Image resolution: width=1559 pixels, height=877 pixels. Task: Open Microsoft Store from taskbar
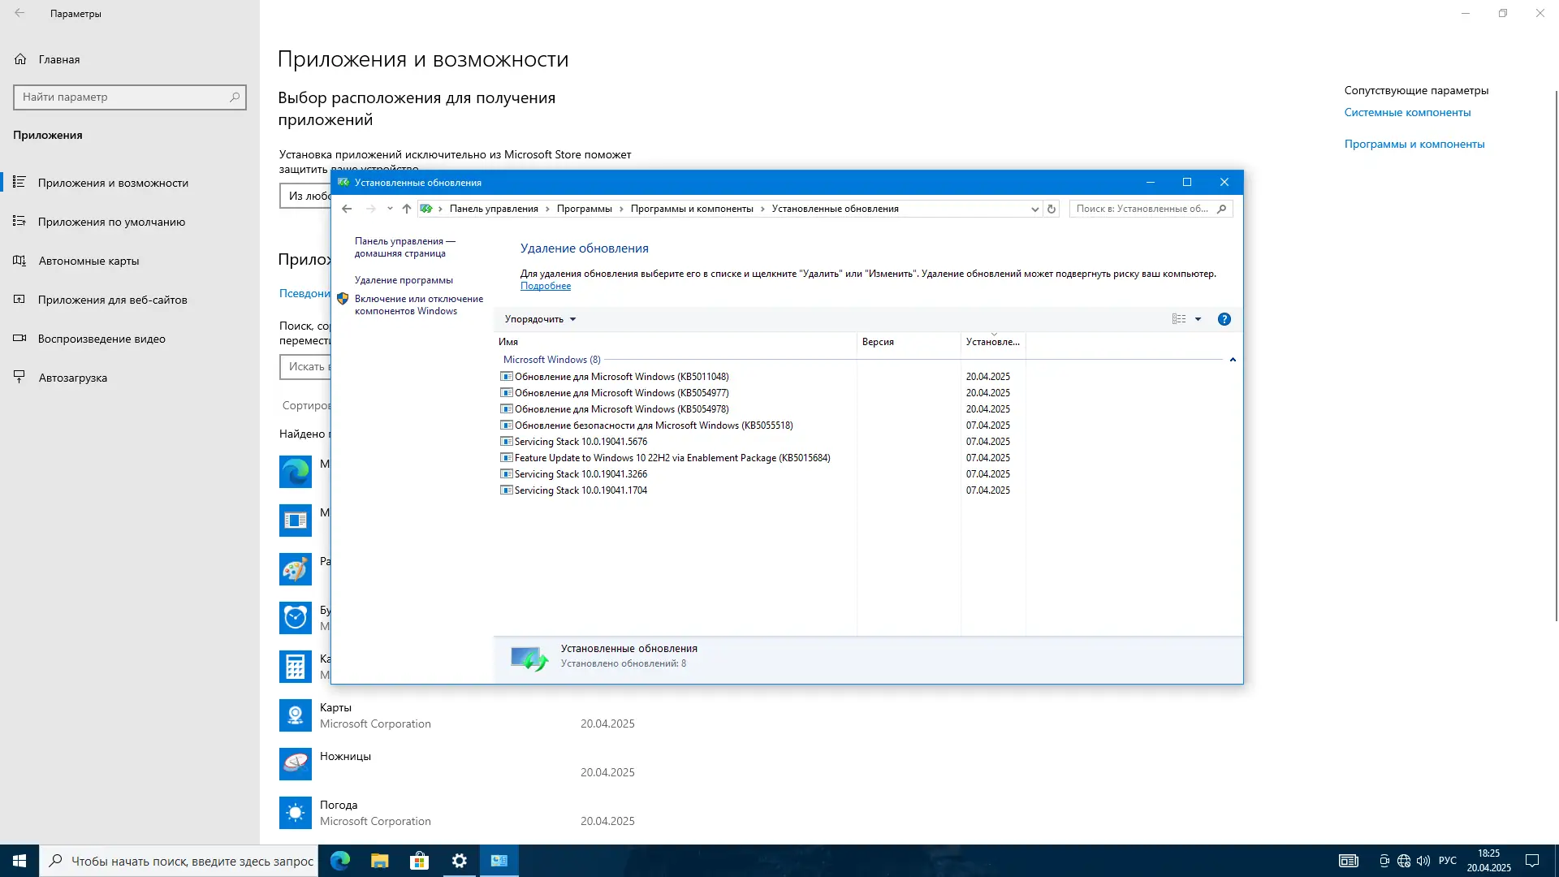click(x=419, y=861)
